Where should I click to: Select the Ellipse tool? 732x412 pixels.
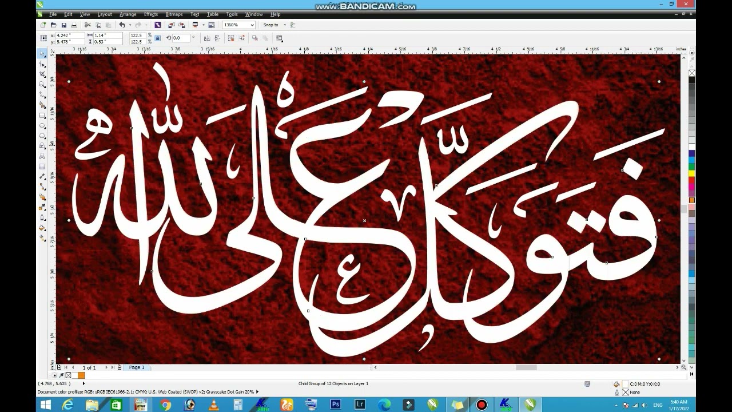tap(42, 126)
